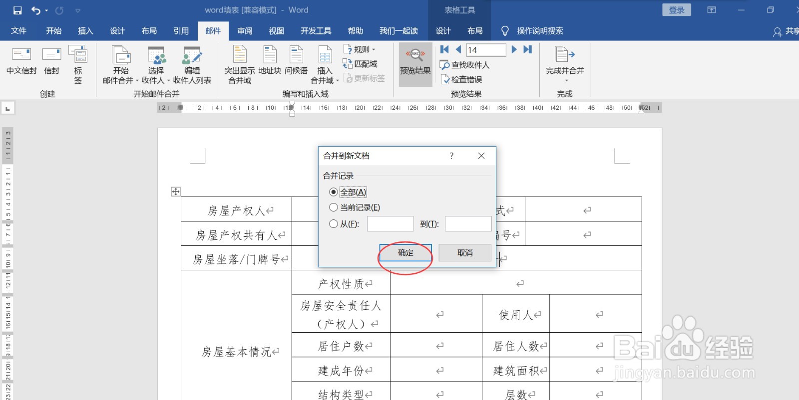Go to previous record arrow
Screen dimensions: 799x400
(x=458, y=49)
